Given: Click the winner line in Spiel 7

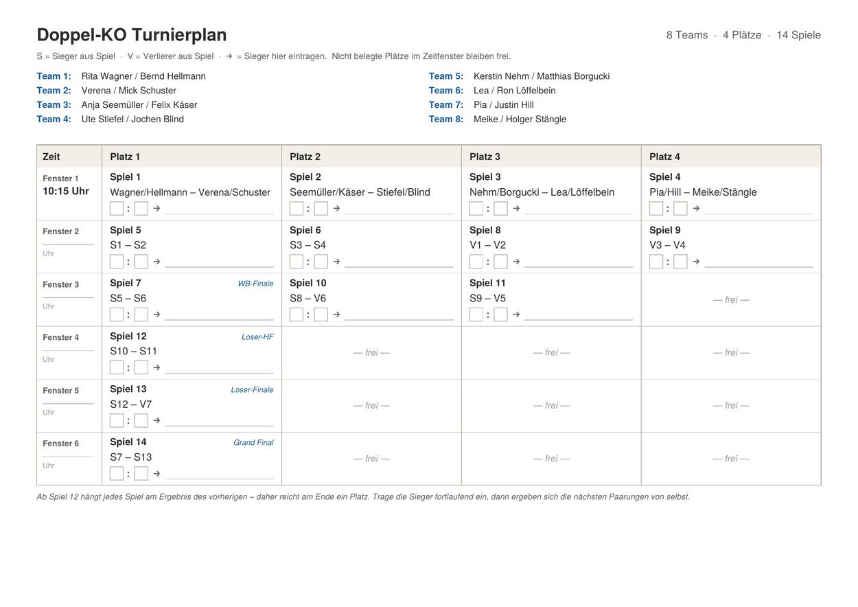Looking at the screenshot, I should coord(219,319).
